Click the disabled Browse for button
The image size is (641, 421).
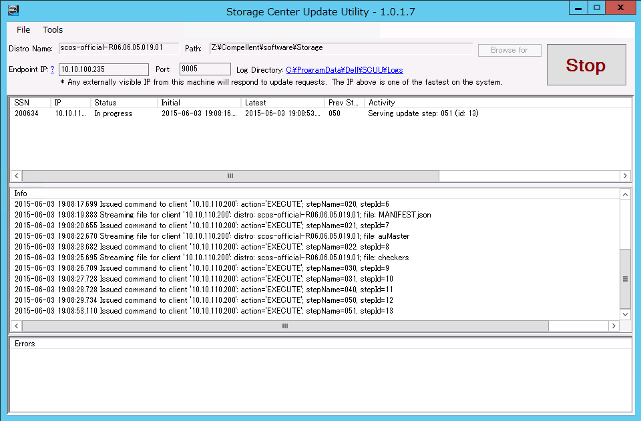[509, 50]
